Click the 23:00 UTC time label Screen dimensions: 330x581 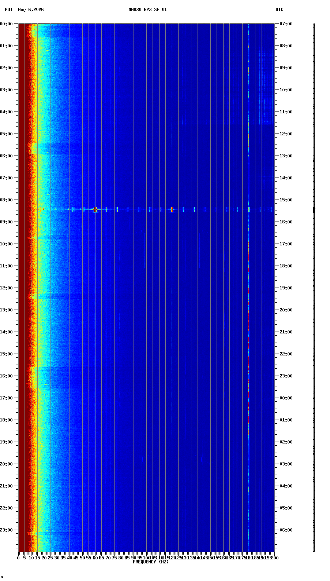click(x=286, y=376)
